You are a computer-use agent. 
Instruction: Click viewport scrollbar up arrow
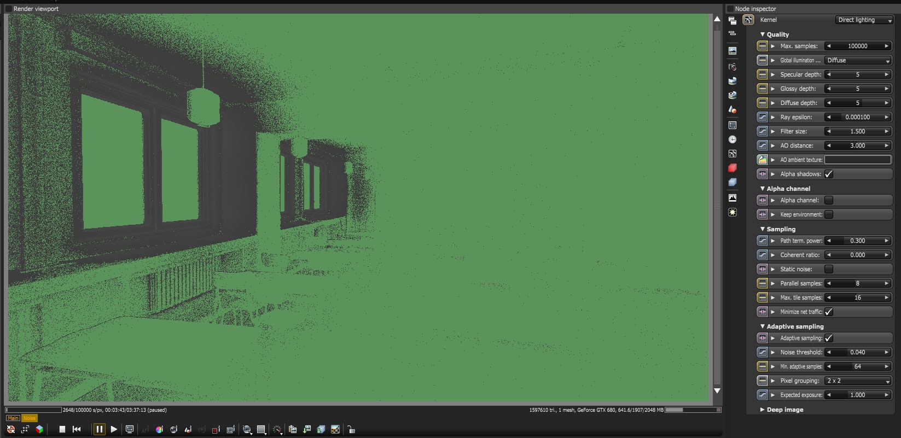[717, 19]
